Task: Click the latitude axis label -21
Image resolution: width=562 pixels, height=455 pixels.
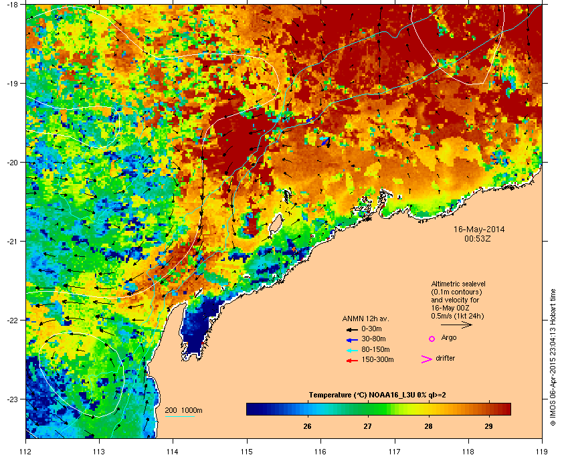Action: click(12, 241)
